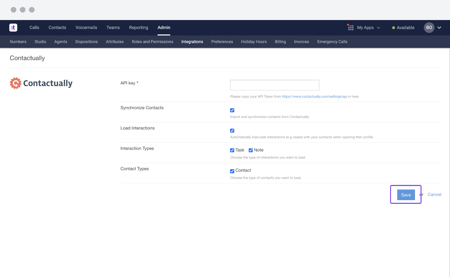Open the contactually.com/settings/api link
The height and width of the screenshot is (277, 450).
tap(314, 97)
